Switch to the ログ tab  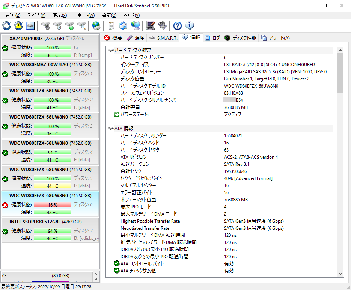coord(212,38)
